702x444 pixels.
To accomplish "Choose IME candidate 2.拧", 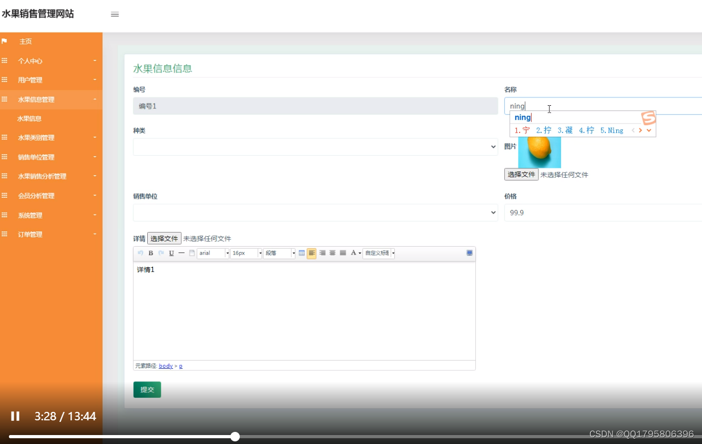I will tap(544, 130).
